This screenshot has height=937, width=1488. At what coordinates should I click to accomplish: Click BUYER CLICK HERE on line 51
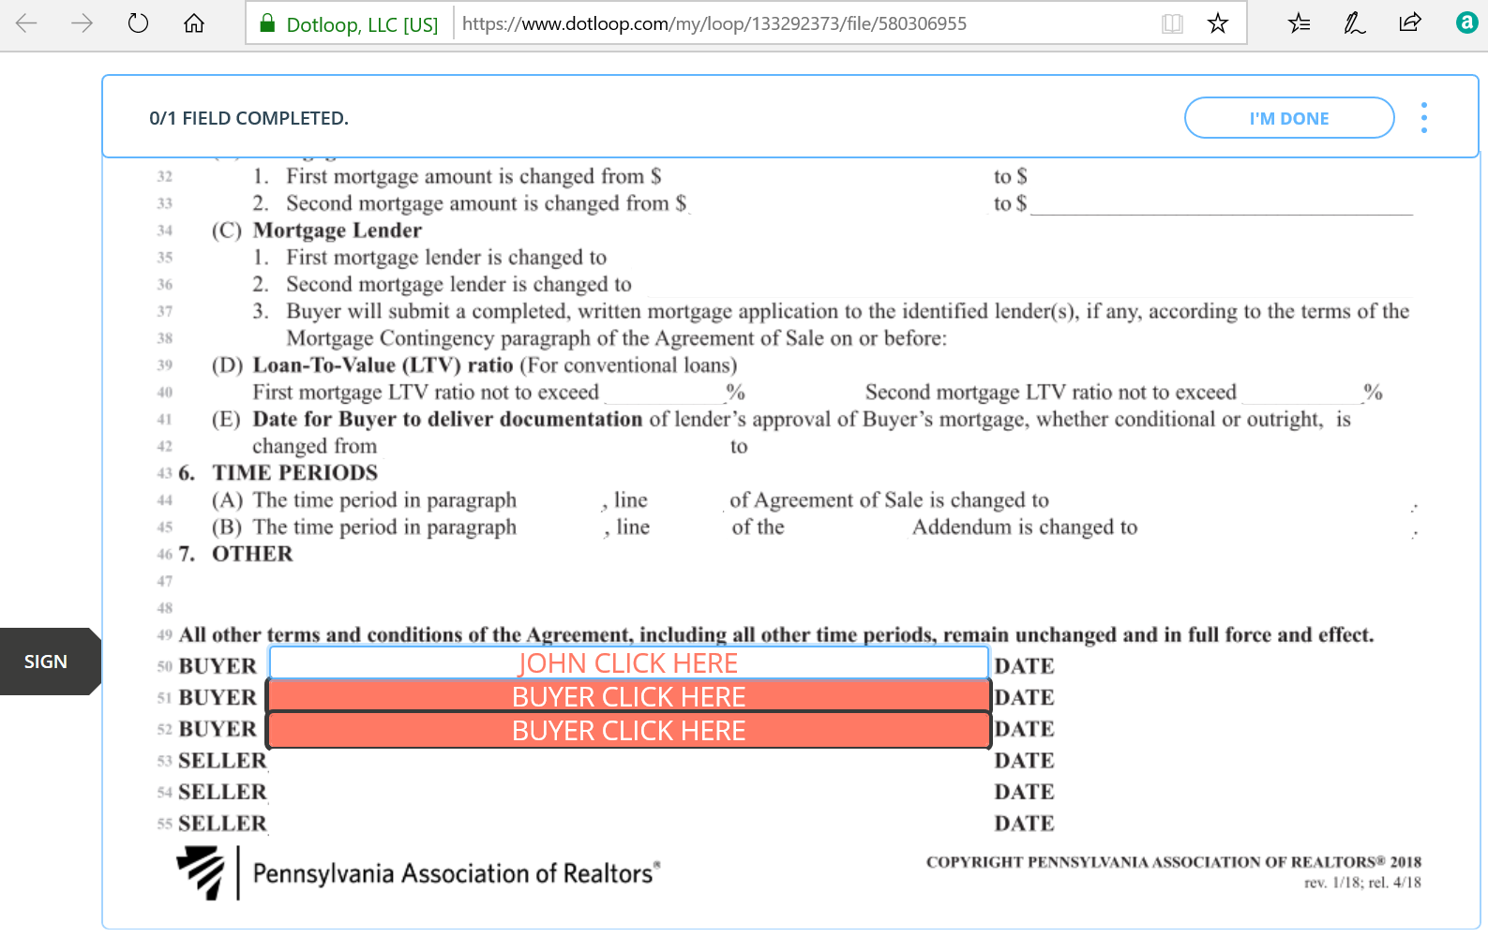(x=628, y=696)
